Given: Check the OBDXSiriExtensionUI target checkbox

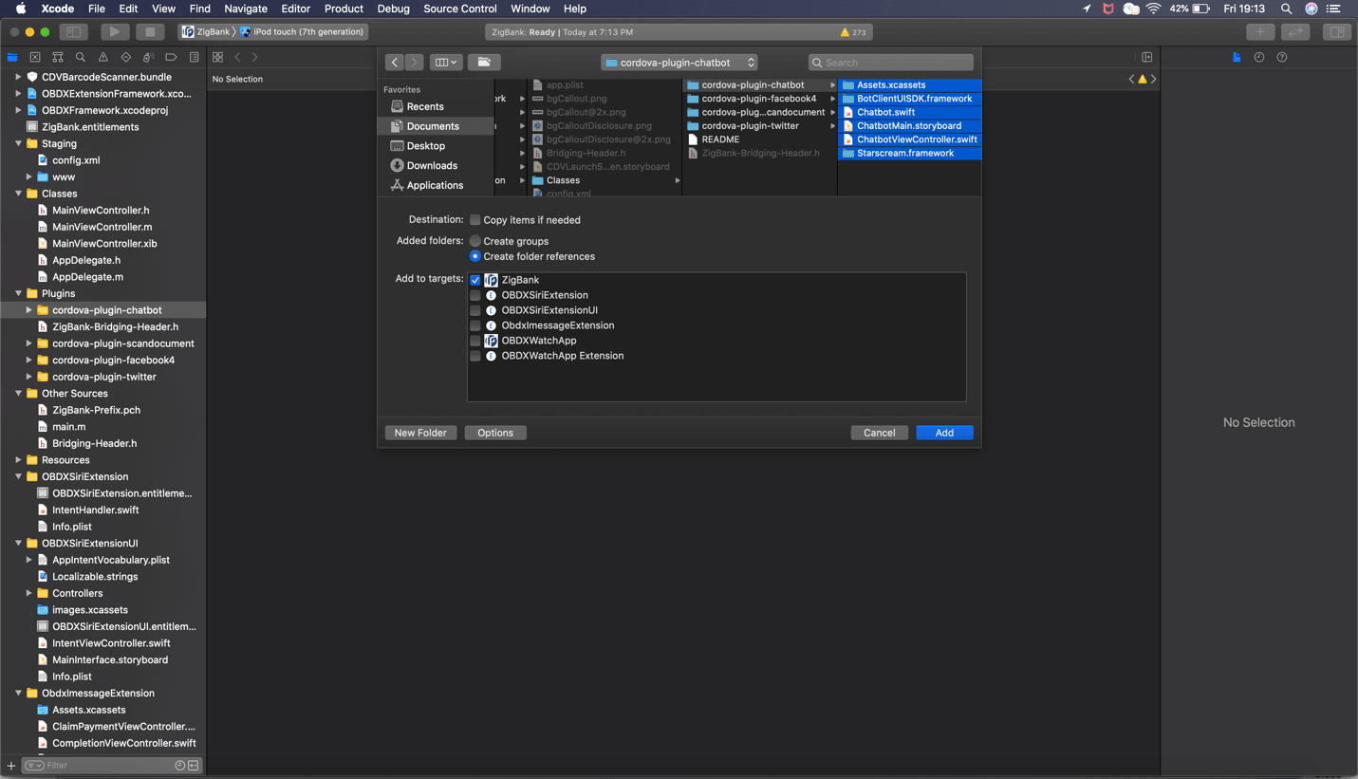Looking at the screenshot, I should [x=475, y=310].
